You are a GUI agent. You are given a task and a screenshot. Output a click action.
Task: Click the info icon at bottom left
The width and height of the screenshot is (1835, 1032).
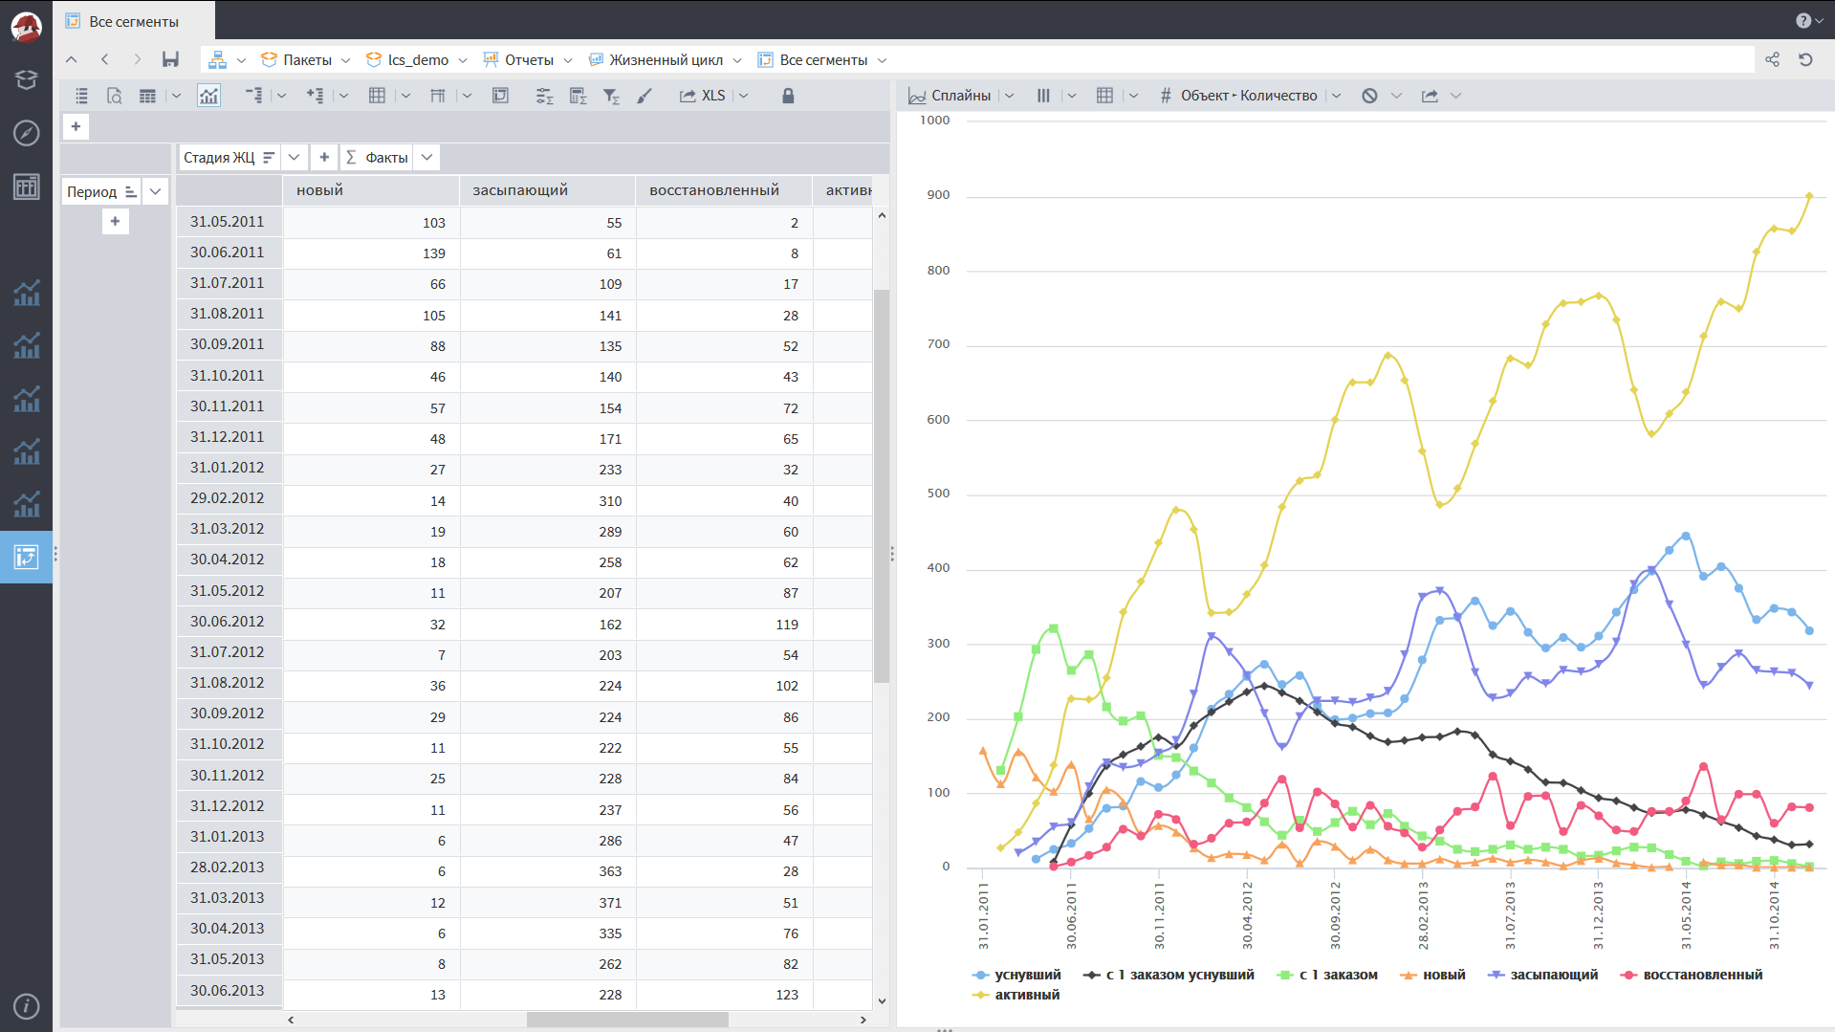(26, 1005)
